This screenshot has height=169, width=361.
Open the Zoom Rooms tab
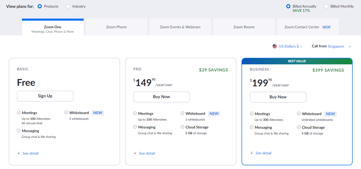pos(244,27)
